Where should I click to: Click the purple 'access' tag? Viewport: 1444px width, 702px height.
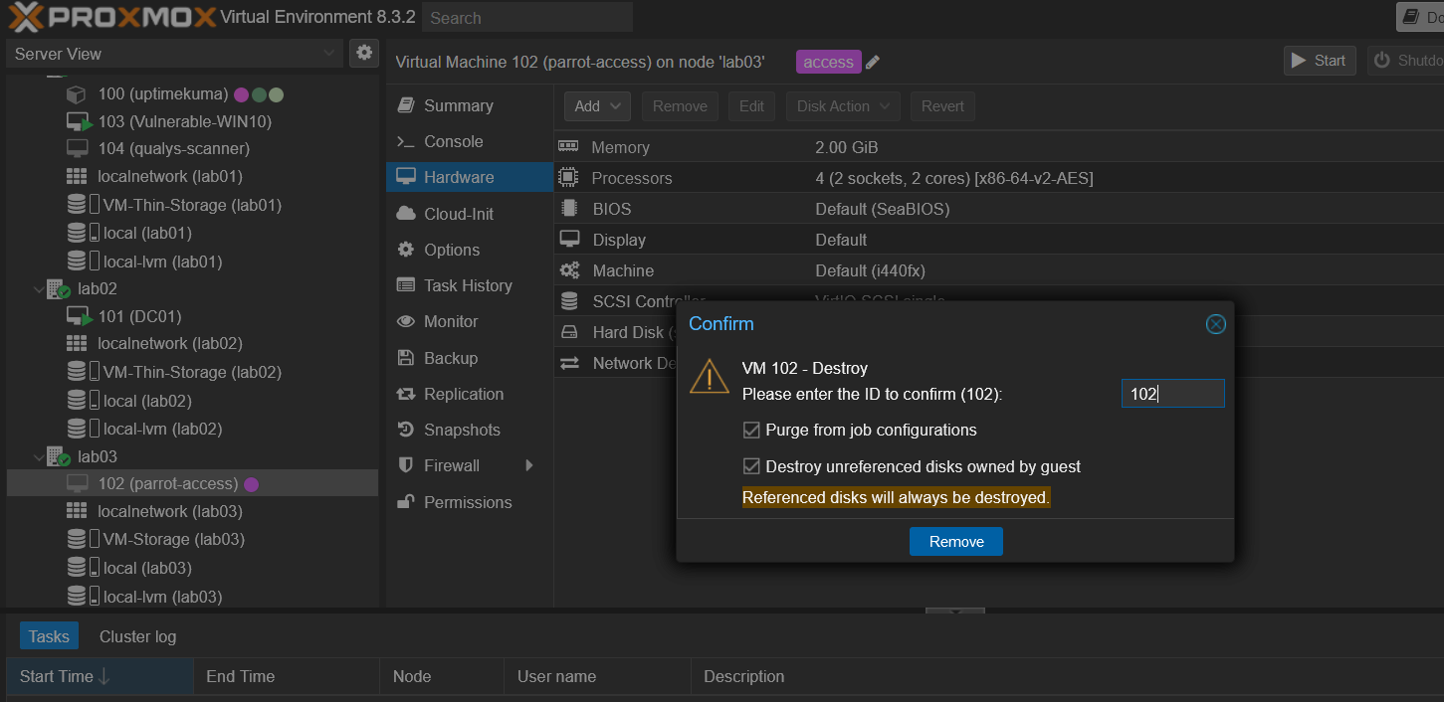pyautogui.click(x=828, y=62)
